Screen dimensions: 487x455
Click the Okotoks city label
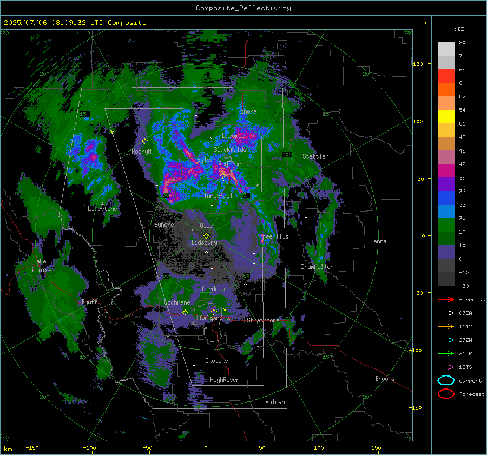pos(216,361)
